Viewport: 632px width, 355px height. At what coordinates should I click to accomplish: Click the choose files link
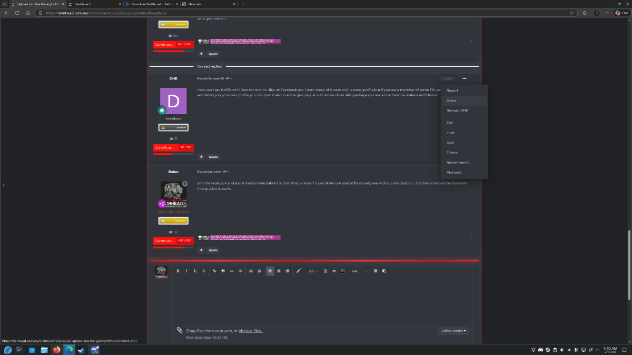[251, 331]
